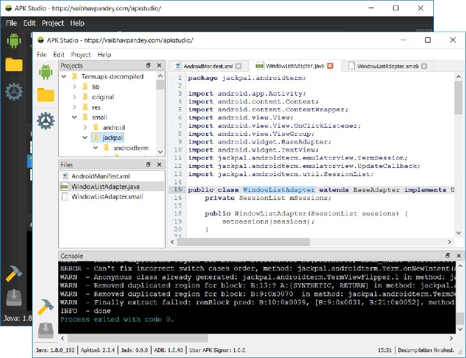Click gear settings icon in dark back window
The width and height of the screenshot is (466, 358).
pyautogui.click(x=13, y=92)
